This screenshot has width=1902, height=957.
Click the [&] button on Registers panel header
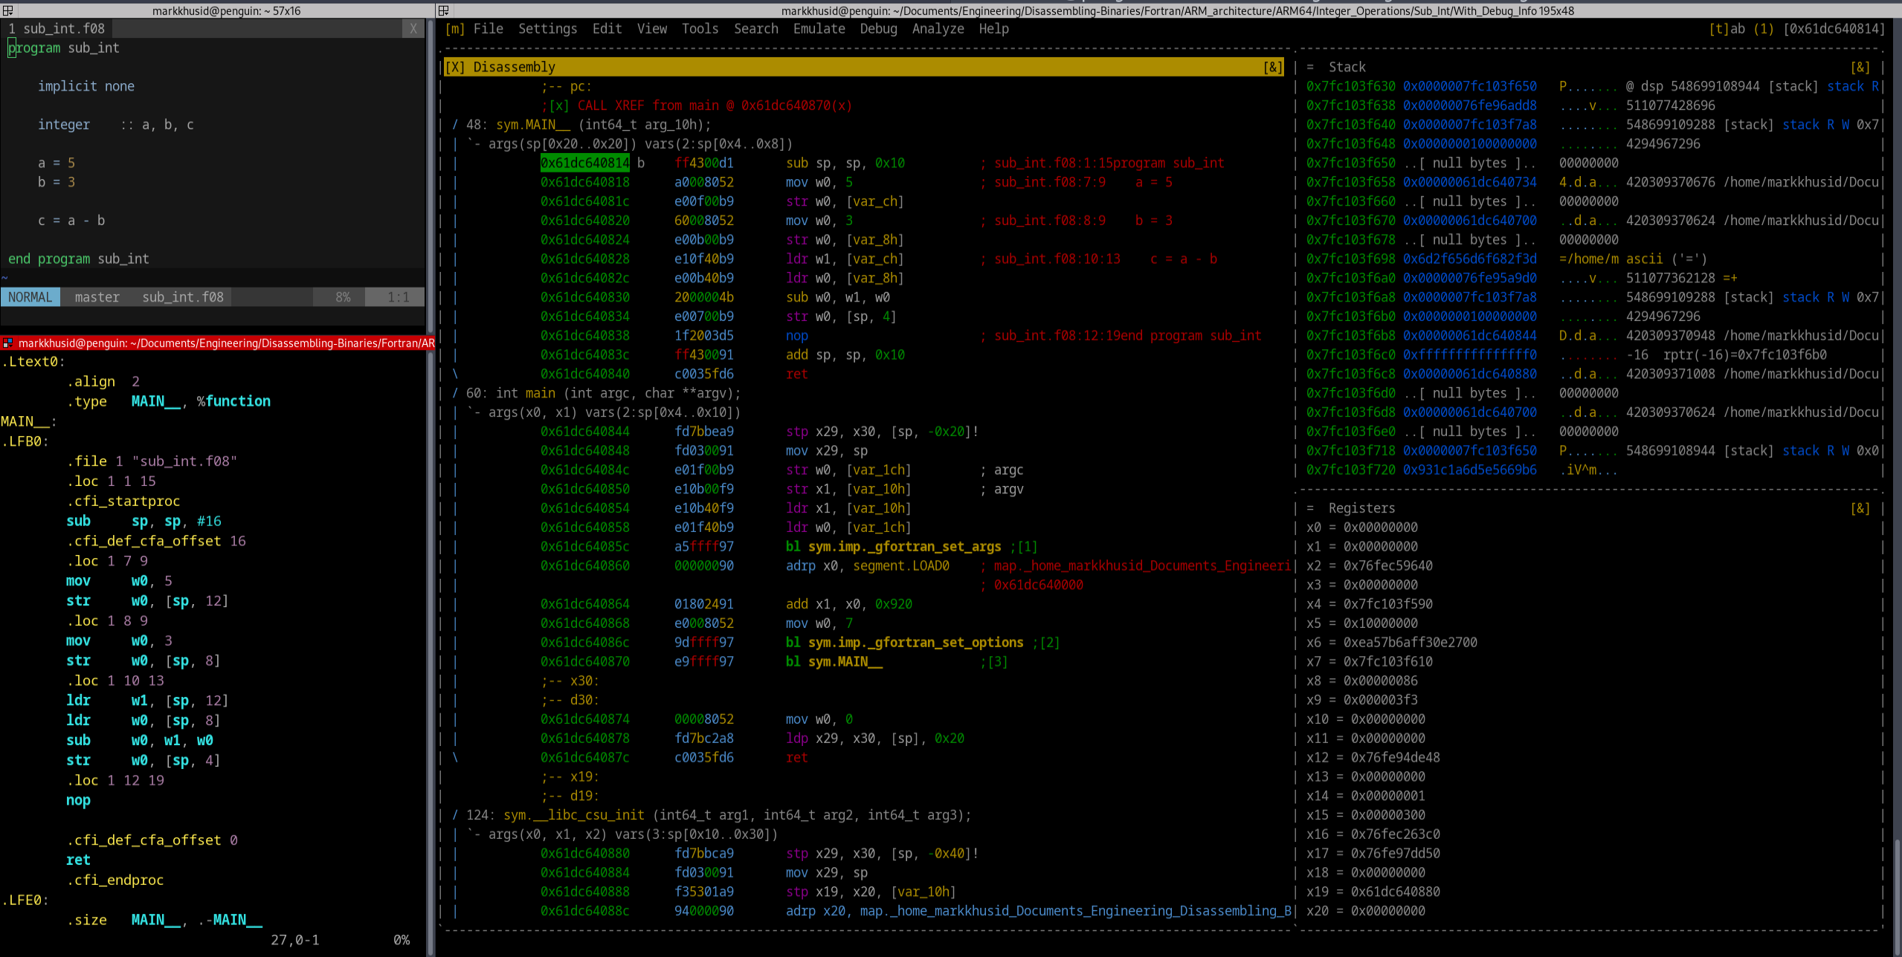1860,508
